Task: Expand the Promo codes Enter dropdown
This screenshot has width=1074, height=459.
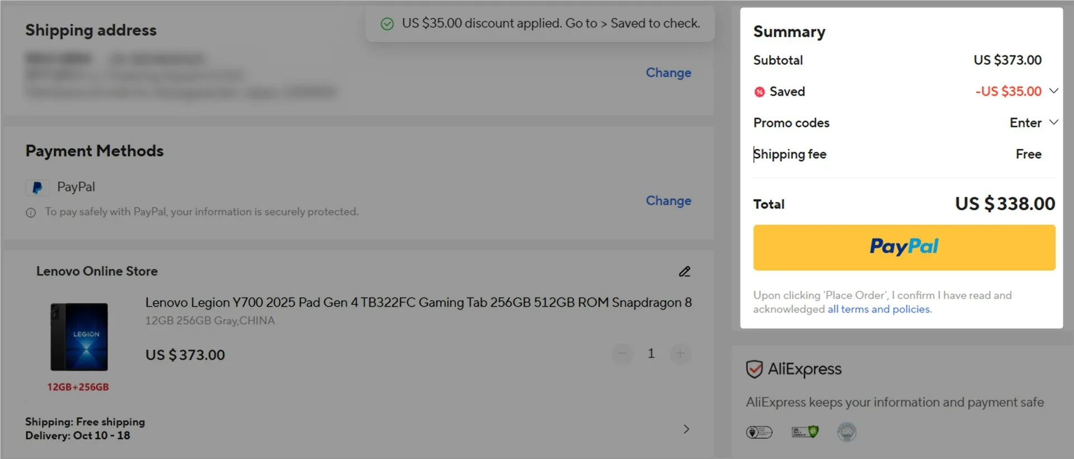Action: [1053, 122]
